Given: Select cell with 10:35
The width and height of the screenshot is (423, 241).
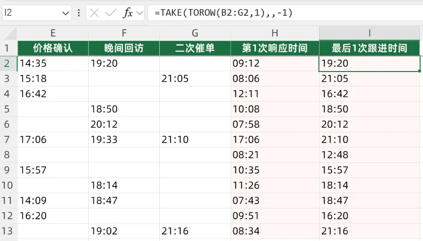Looking at the screenshot, I should pyautogui.click(x=275, y=170).
